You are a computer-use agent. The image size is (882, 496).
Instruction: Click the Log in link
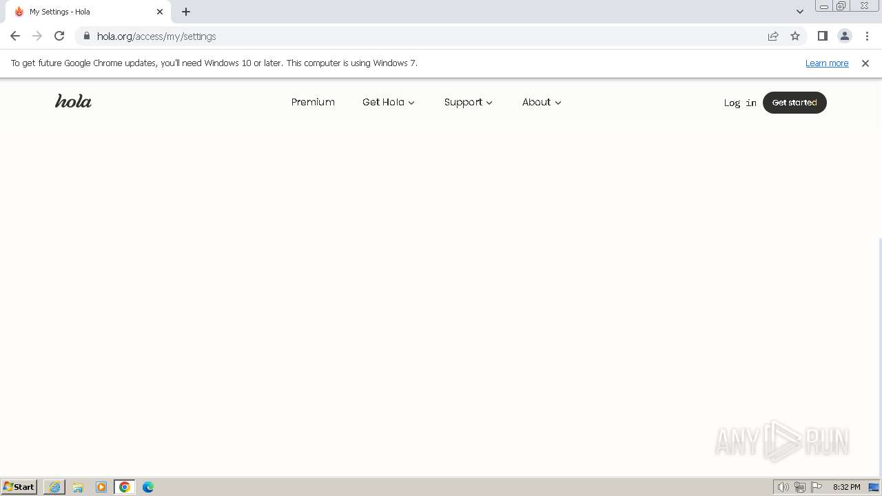(740, 103)
